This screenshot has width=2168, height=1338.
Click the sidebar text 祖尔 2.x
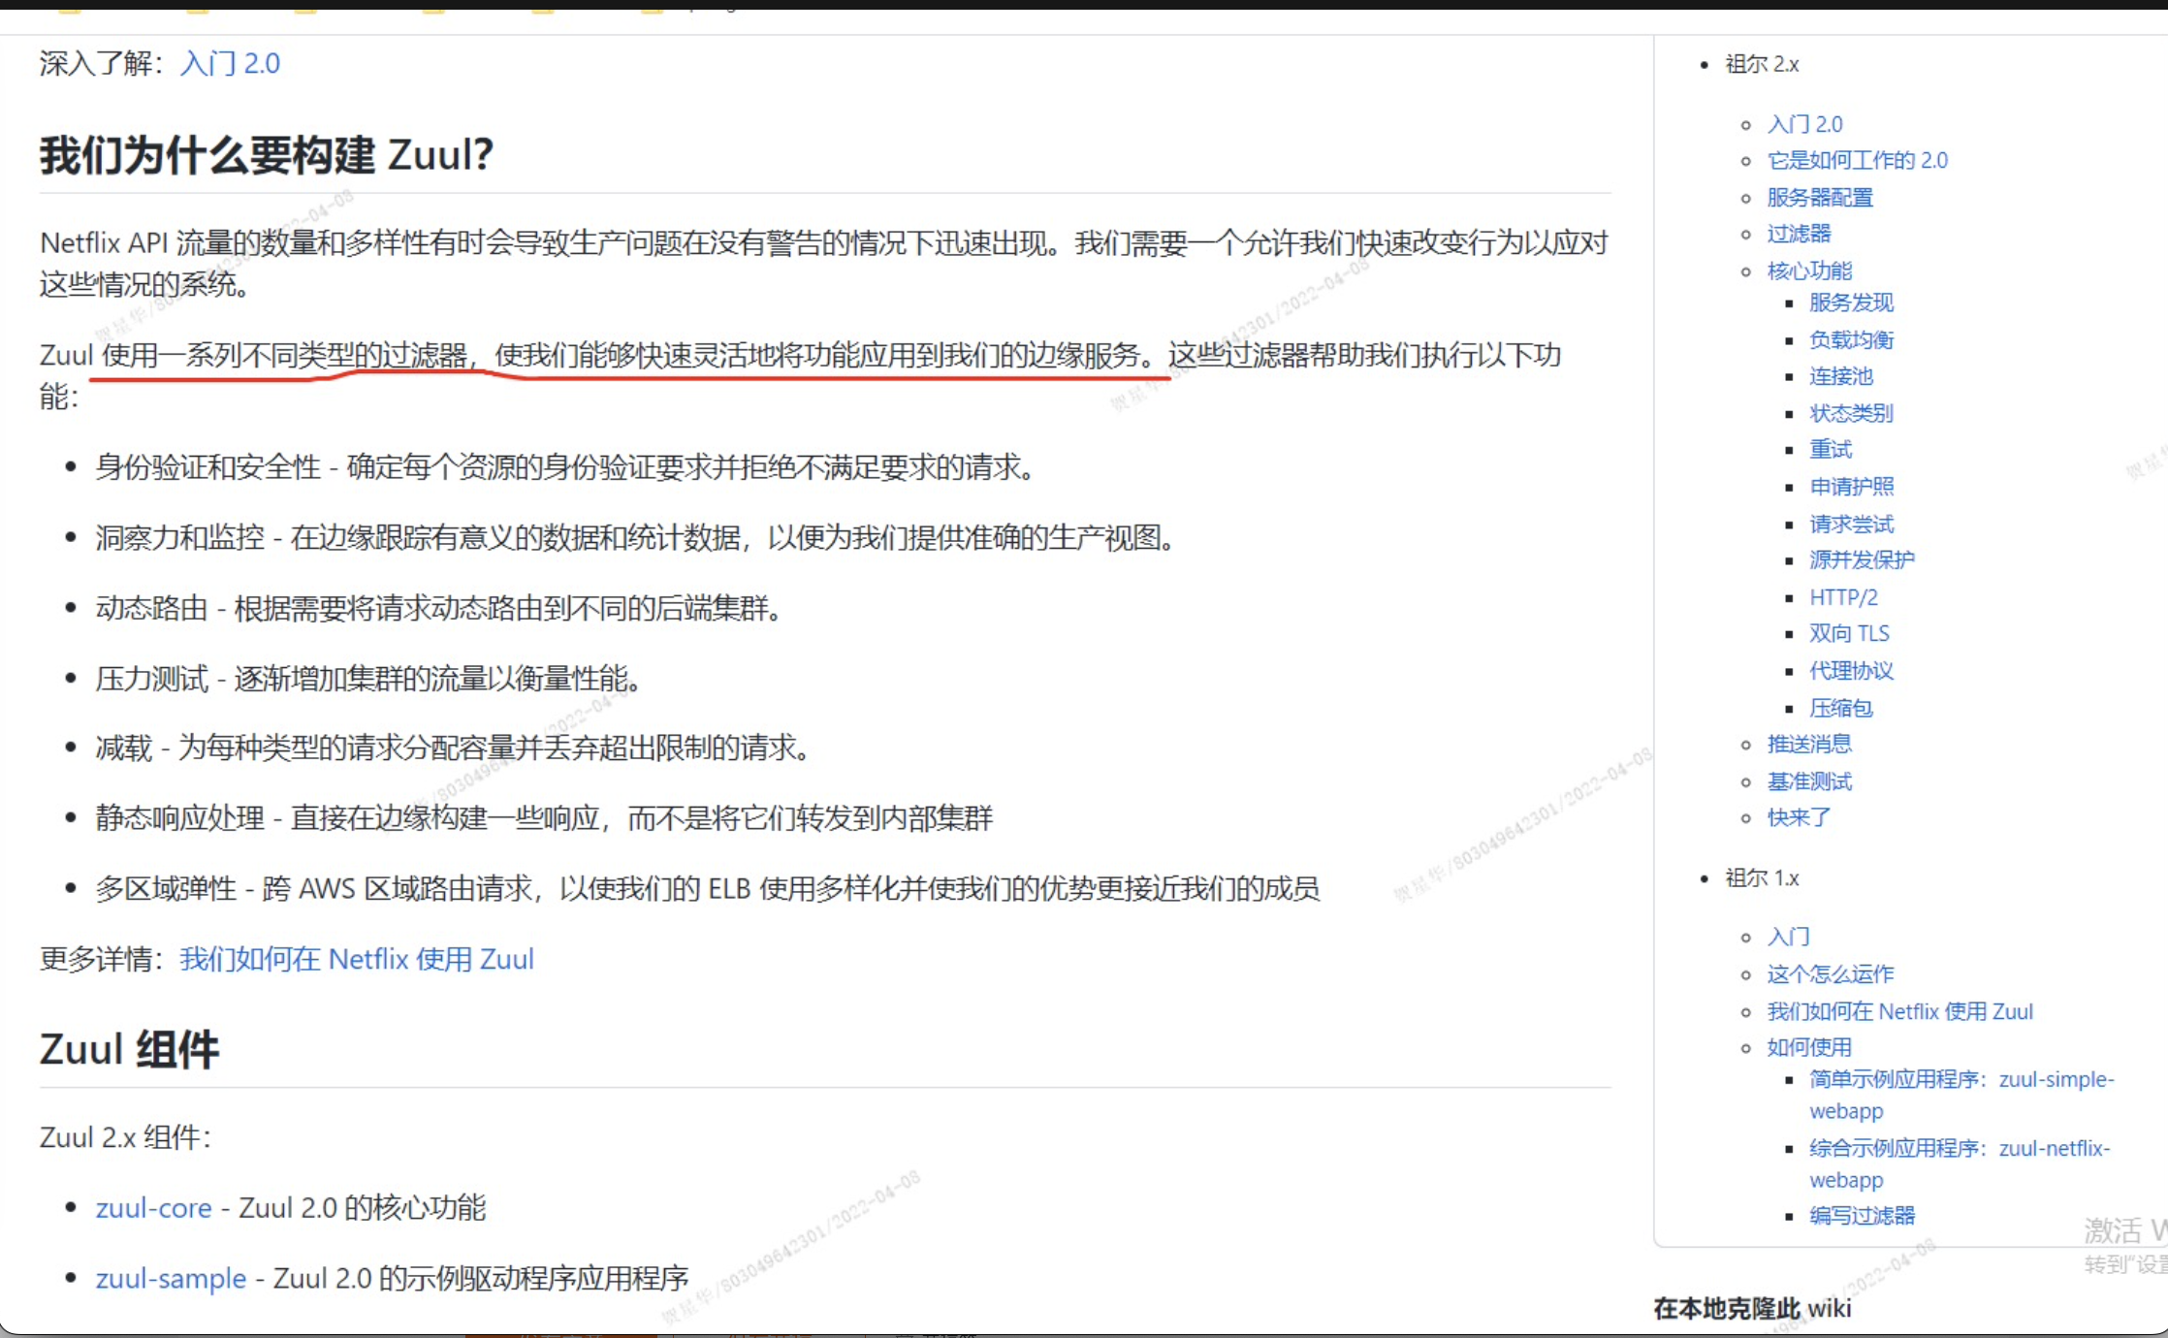pyautogui.click(x=1762, y=64)
